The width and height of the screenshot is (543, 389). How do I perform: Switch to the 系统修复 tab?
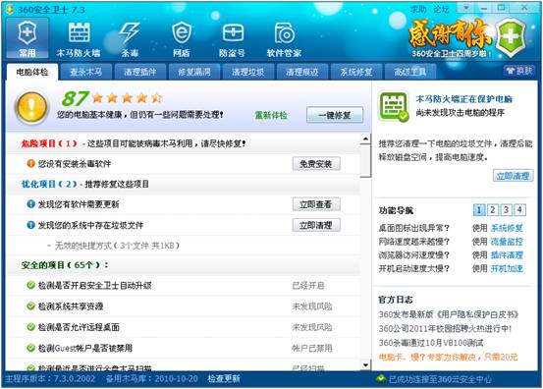(356, 72)
